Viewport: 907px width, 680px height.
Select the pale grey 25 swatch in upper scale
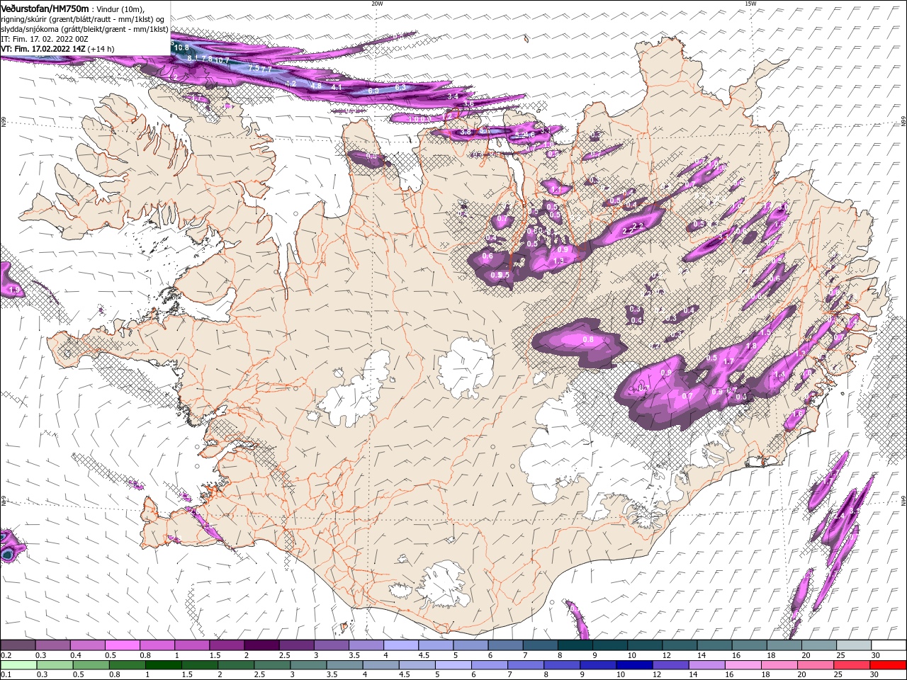854,645
